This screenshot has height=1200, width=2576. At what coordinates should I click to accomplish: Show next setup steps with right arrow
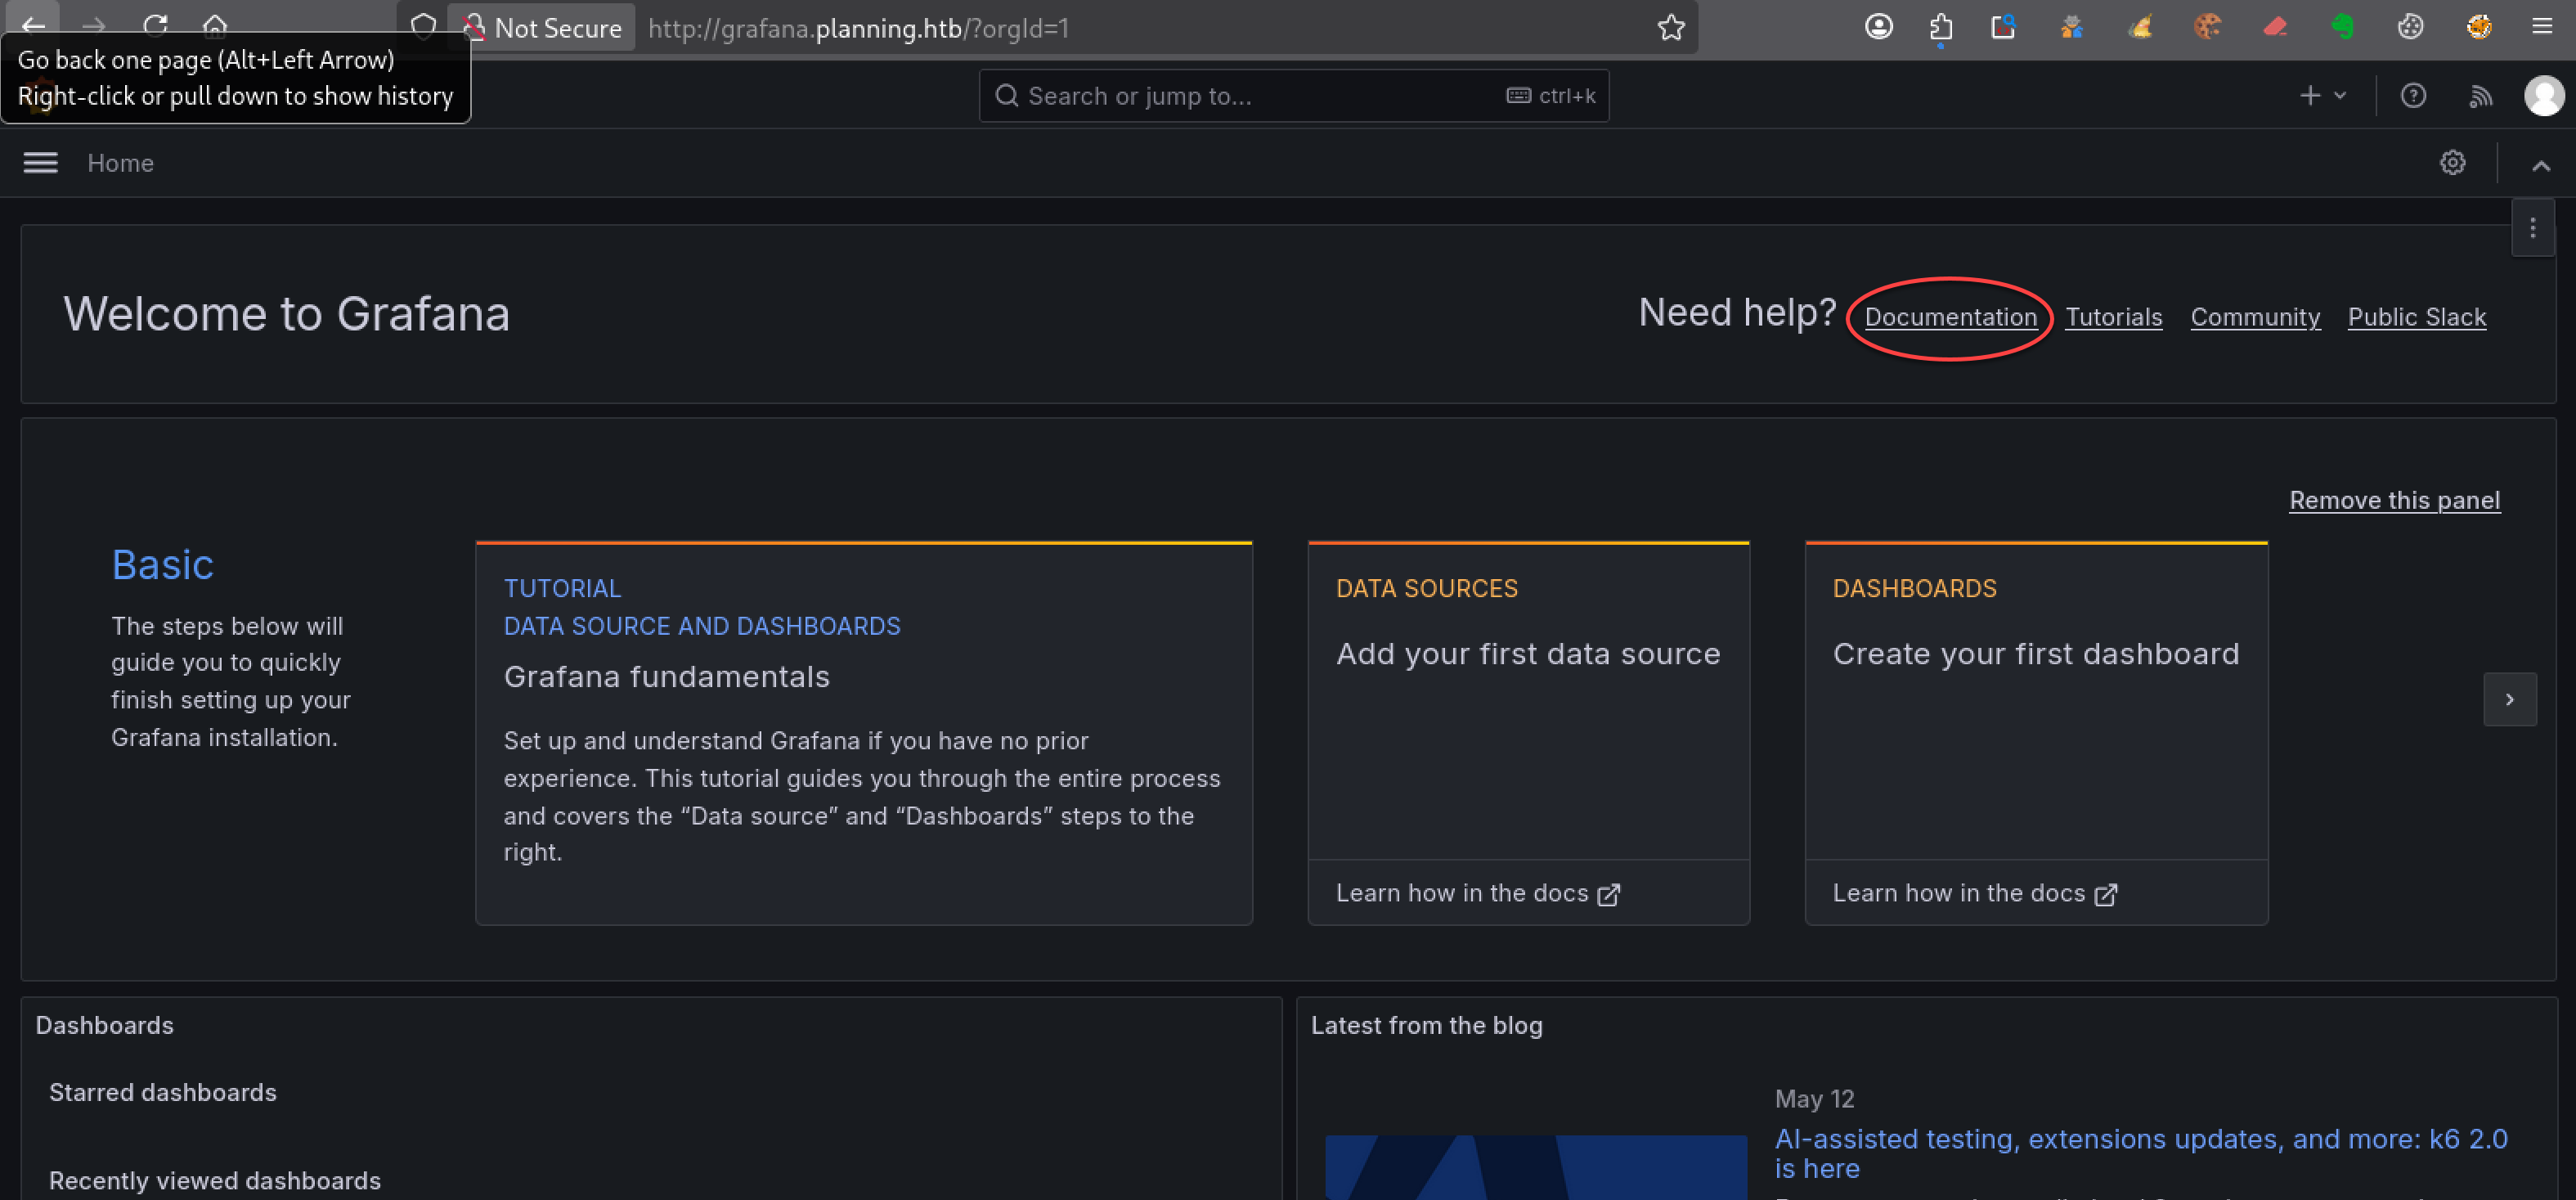coord(2509,699)
